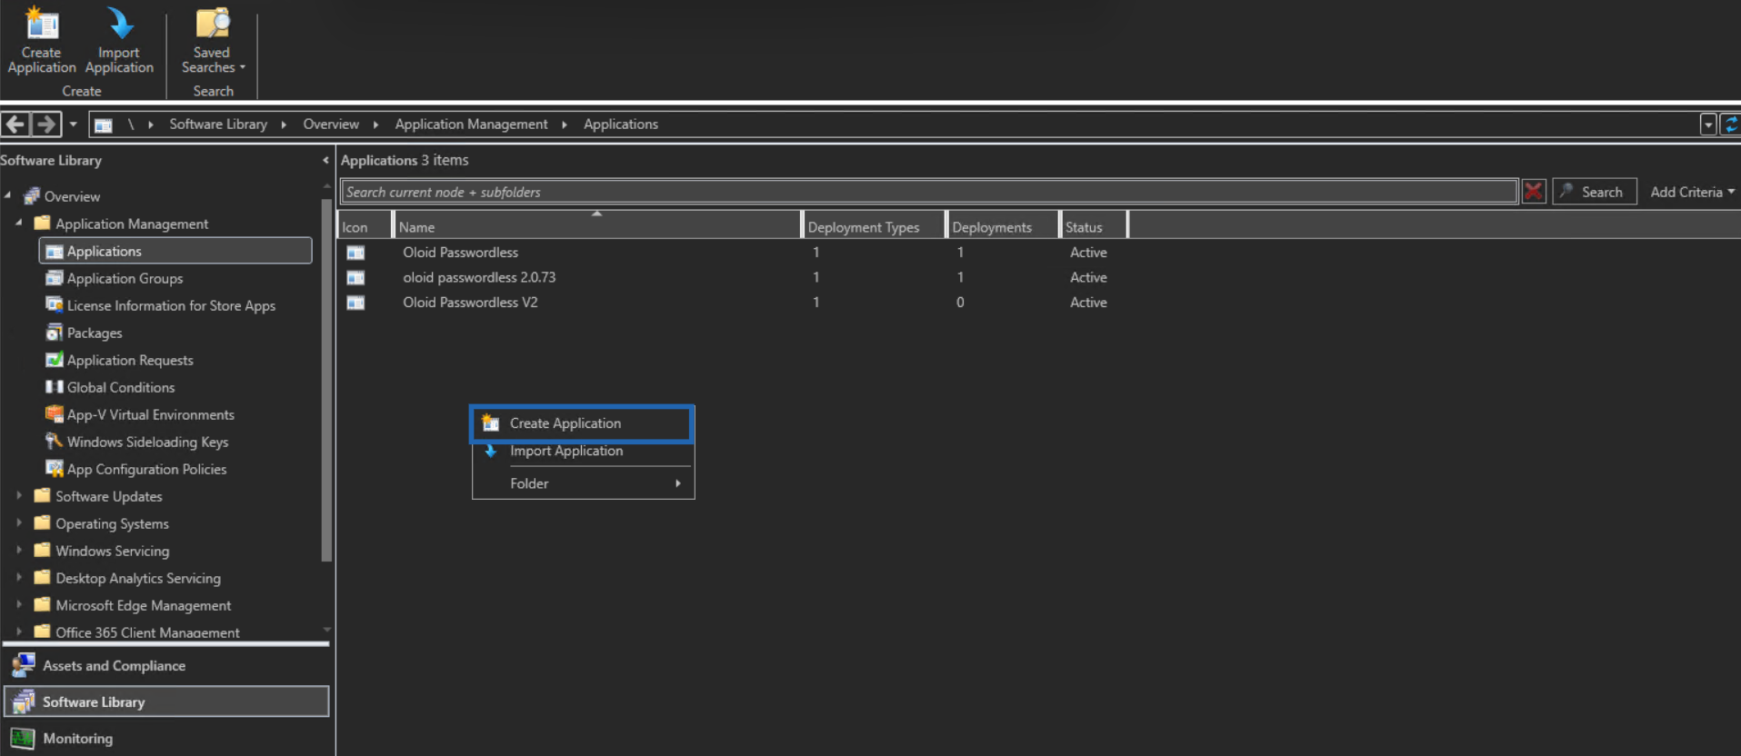
Task: Select the Overview icon in the tree
Action: point(32,195)
